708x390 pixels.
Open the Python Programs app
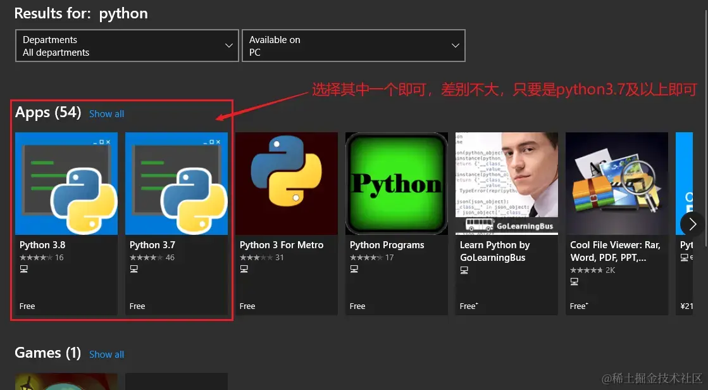[397, 184]
